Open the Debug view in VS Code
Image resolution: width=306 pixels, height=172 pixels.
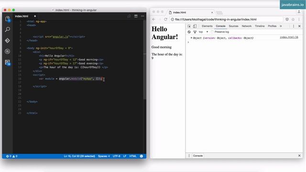click(8, 51)
